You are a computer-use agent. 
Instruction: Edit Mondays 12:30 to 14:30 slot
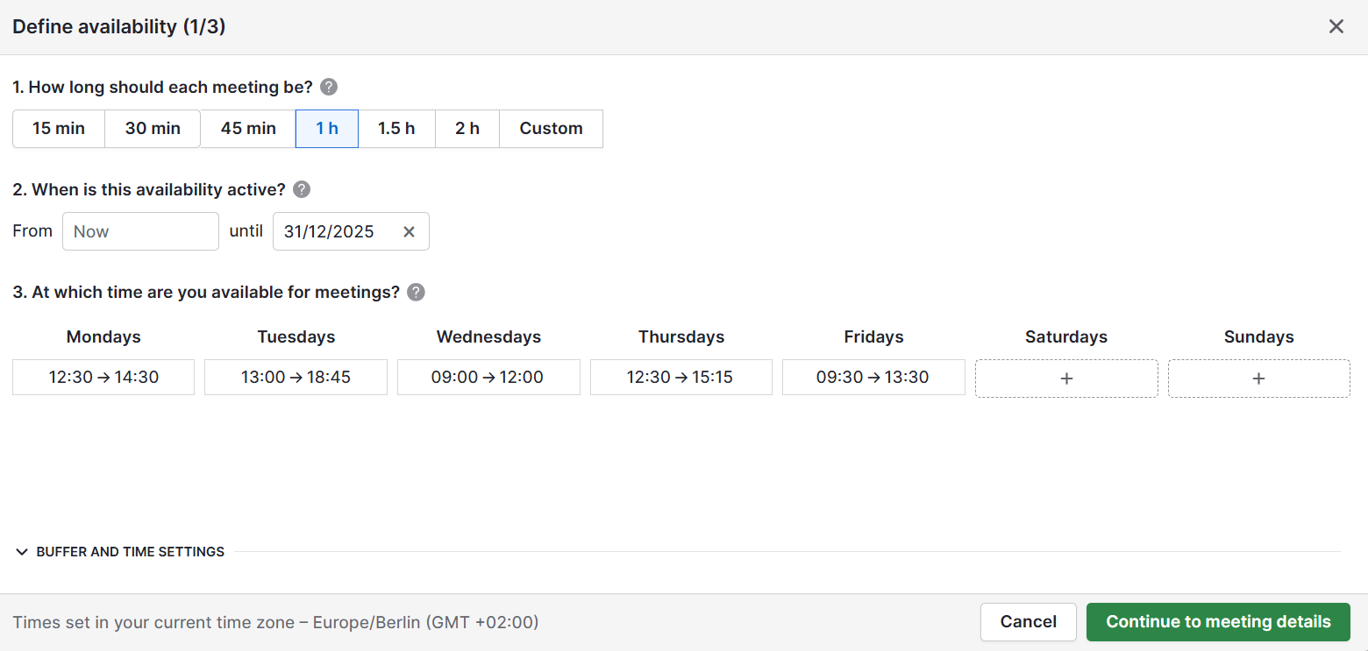(x=103, y=377)
